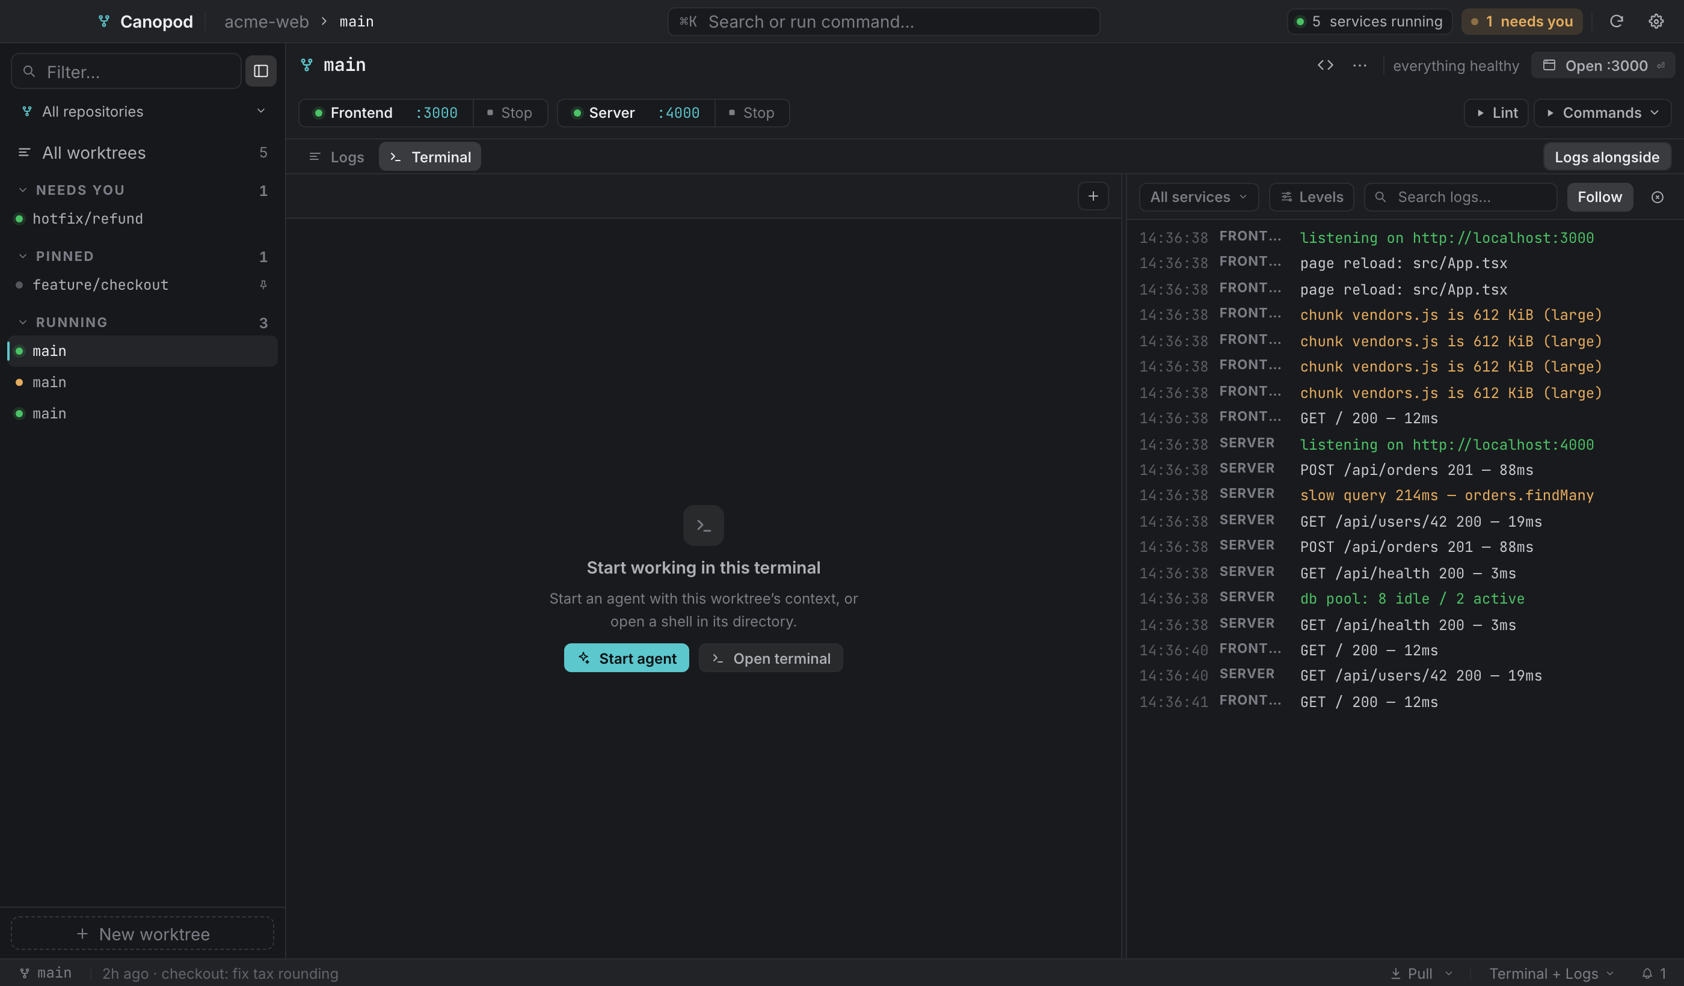The height and width of the screenshot is (986, 1684).
Task: Click the acme-web breadcrumb
Action: [266, 22]
